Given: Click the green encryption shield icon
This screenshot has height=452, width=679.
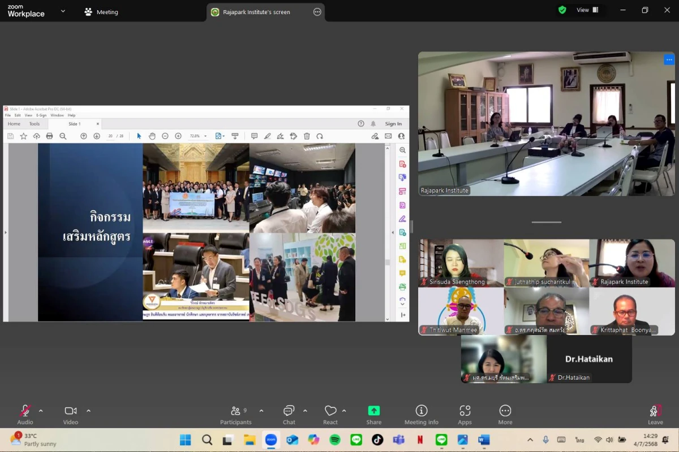Looking at the screenshot, I should point(562,10).
